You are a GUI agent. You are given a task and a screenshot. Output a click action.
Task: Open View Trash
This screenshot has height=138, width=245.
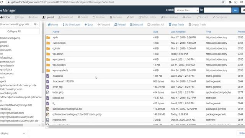point(176,25)
